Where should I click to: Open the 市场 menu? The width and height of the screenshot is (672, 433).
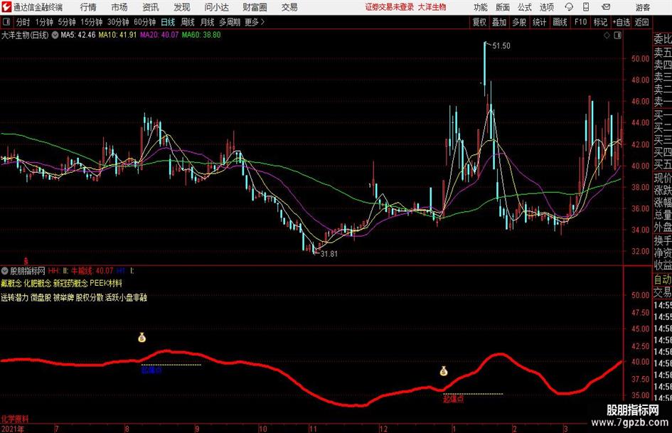(119, 7)
